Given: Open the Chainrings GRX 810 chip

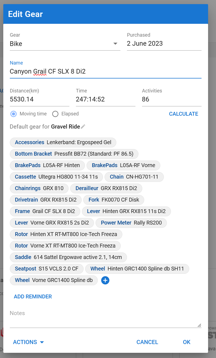Looking at the screenshot, I should click(39, 188).
